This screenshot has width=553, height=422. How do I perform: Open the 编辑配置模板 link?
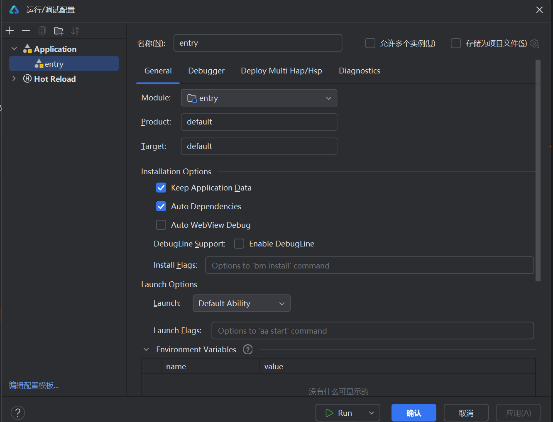pyautogui.click(x=34, y=385)
